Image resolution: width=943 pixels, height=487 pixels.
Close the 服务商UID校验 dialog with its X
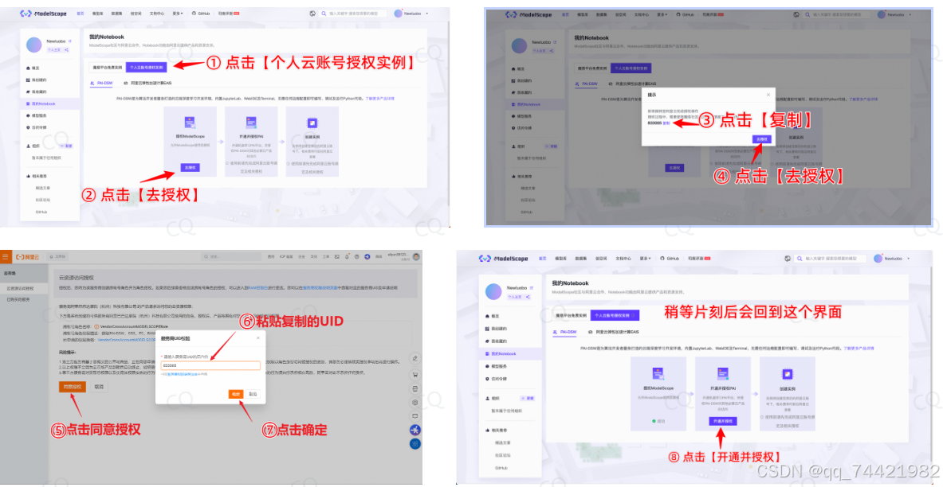259,338
